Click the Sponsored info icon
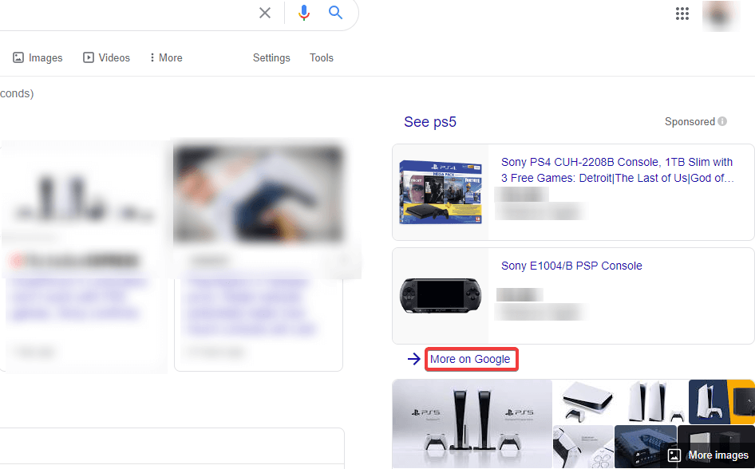Viewport: 755px width, 469px height. click(722, 121)
